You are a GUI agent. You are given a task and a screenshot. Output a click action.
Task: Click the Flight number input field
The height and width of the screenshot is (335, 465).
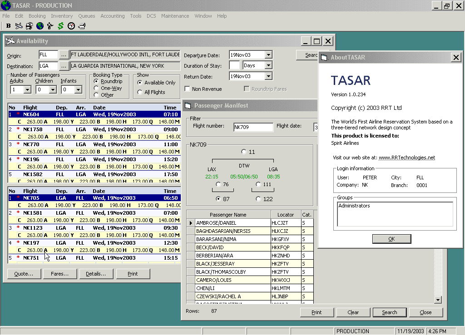point(253,128)
